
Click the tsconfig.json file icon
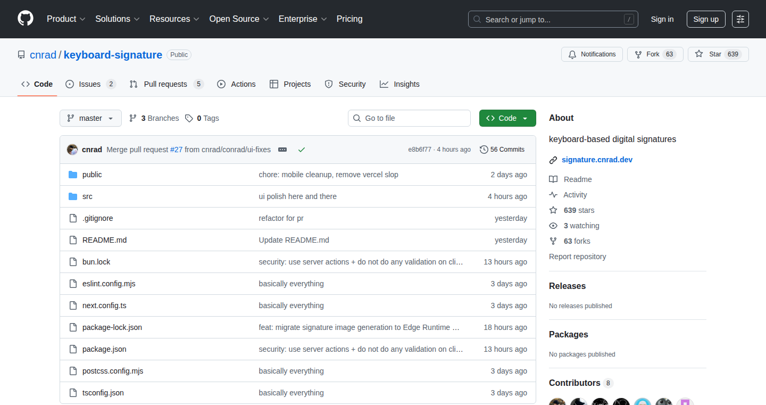coord(73,393)
